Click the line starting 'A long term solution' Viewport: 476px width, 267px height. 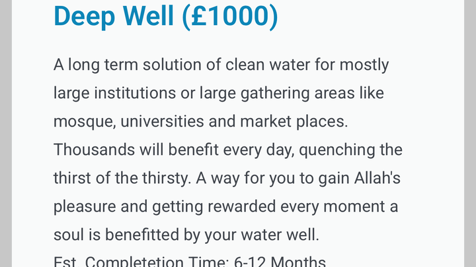tap(221, 65)
